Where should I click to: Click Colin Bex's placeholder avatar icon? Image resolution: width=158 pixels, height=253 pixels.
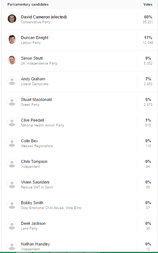12,143
